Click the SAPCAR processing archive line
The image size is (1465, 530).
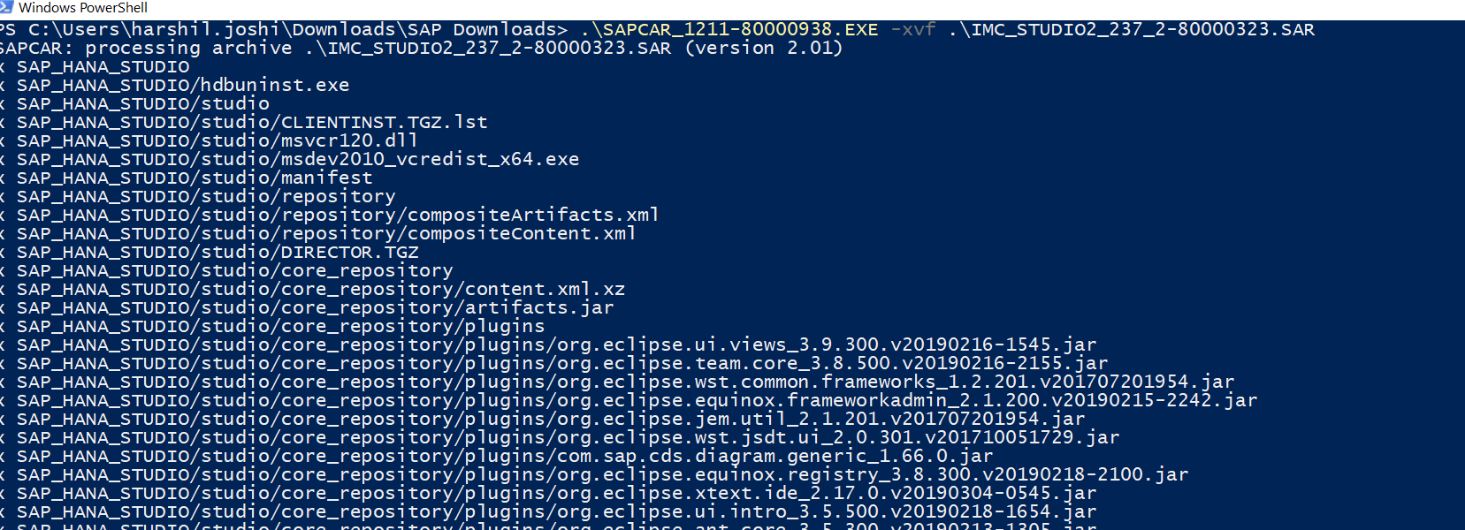(421, 49)
